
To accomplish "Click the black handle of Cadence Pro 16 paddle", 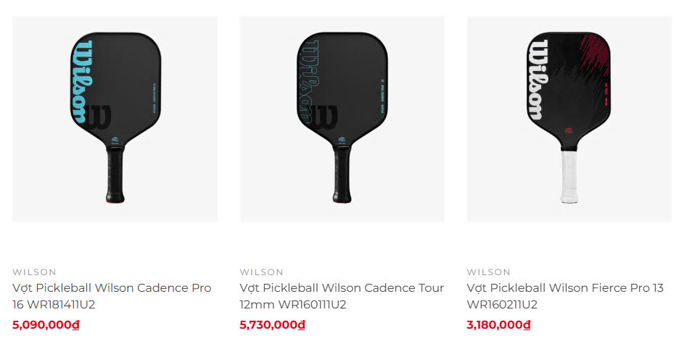I will pos(115,175).
